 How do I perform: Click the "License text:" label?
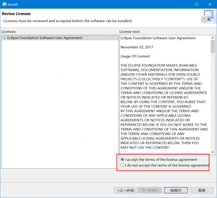[130, 32]
